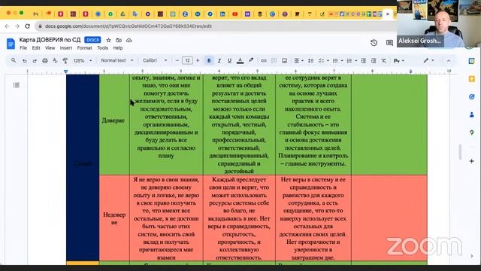Insert a link
The height and width of the screenshot is (271, 481).
click(264, 61)
